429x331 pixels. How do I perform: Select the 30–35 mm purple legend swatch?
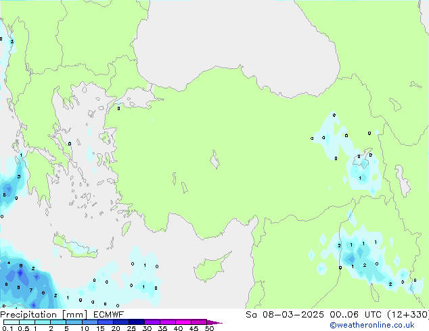(152, 322)
